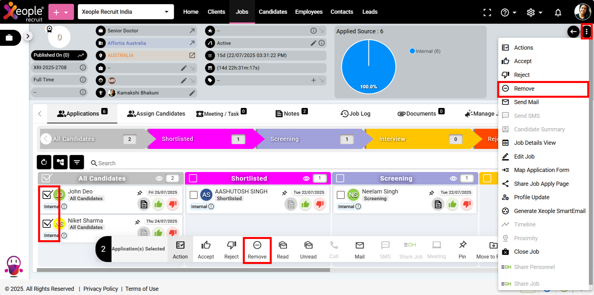The width and height of the screenshot is (594, 295).
Task: Expand the settings gear dropdown
Action: tap(534, 12)
